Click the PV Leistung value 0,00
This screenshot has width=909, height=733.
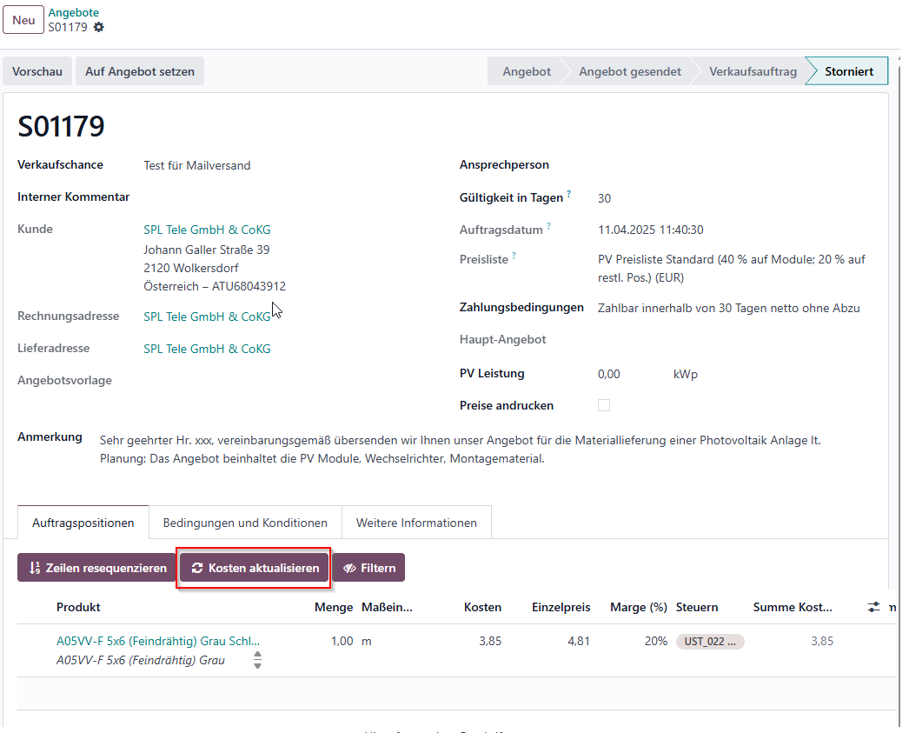click(x=608, y=374)
